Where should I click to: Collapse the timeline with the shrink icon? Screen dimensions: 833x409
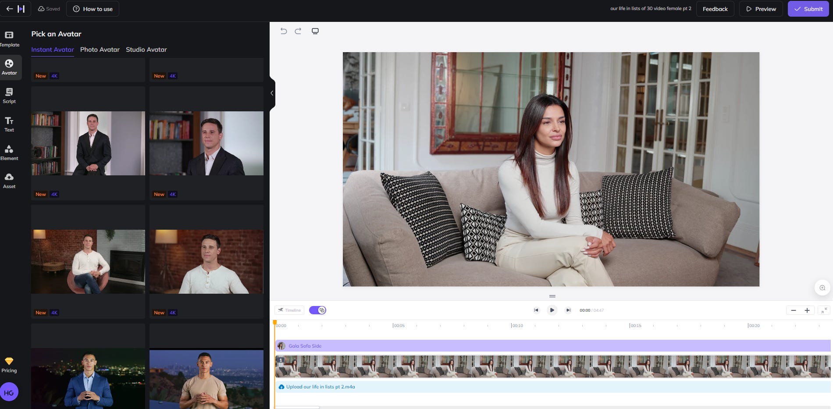824,310
